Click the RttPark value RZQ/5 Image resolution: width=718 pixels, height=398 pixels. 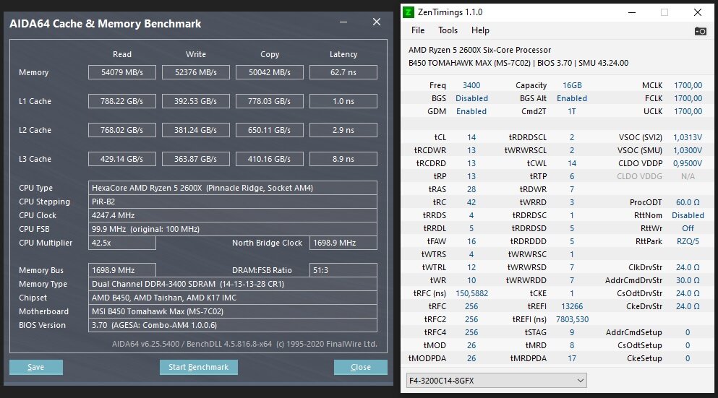(688, 241)
